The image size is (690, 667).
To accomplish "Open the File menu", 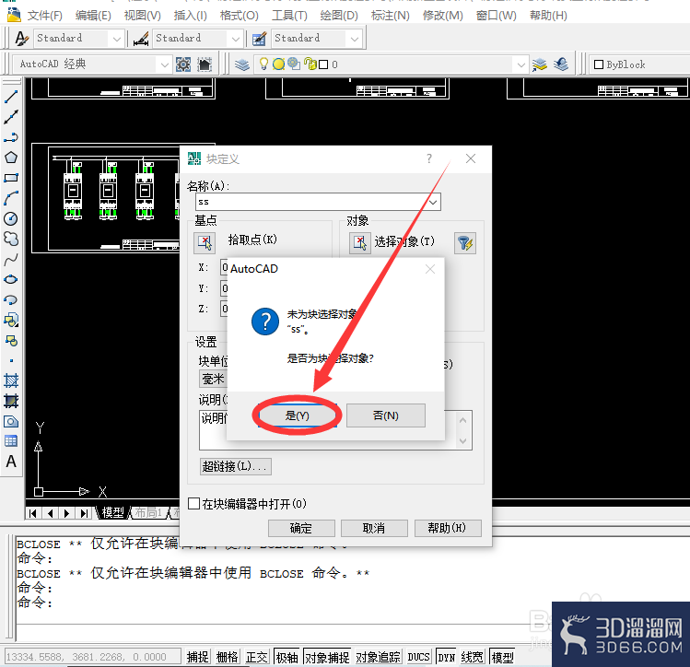I will point(44,16).
